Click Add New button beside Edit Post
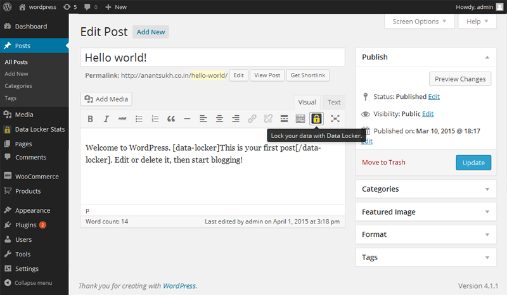507x295 pixels. pos(151,32)
